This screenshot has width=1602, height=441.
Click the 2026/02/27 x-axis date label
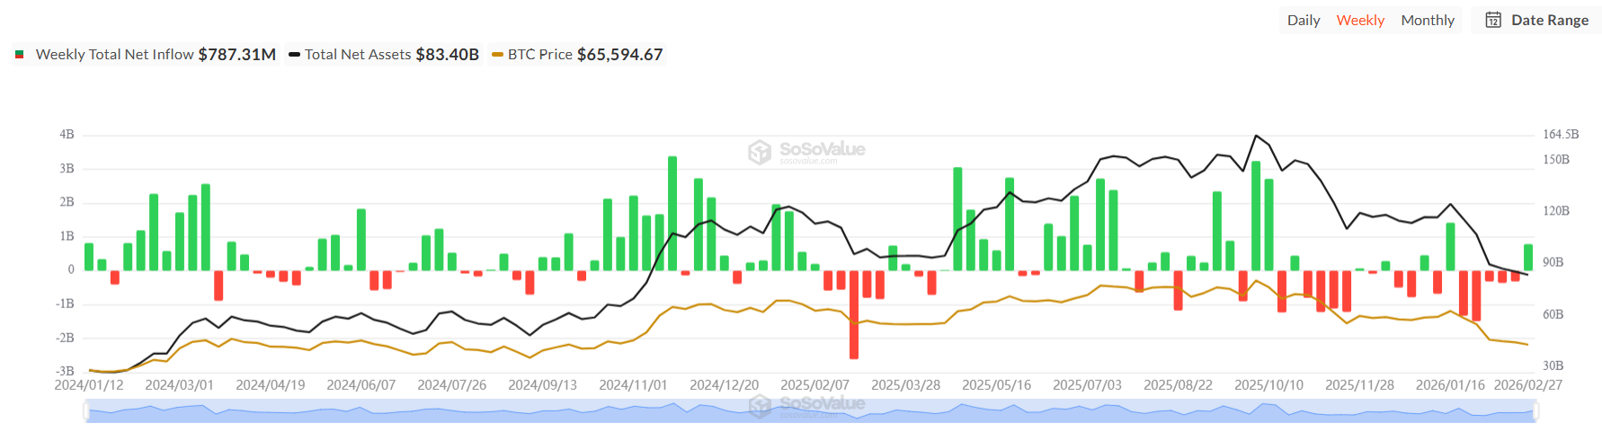(x=1527, y=385)
